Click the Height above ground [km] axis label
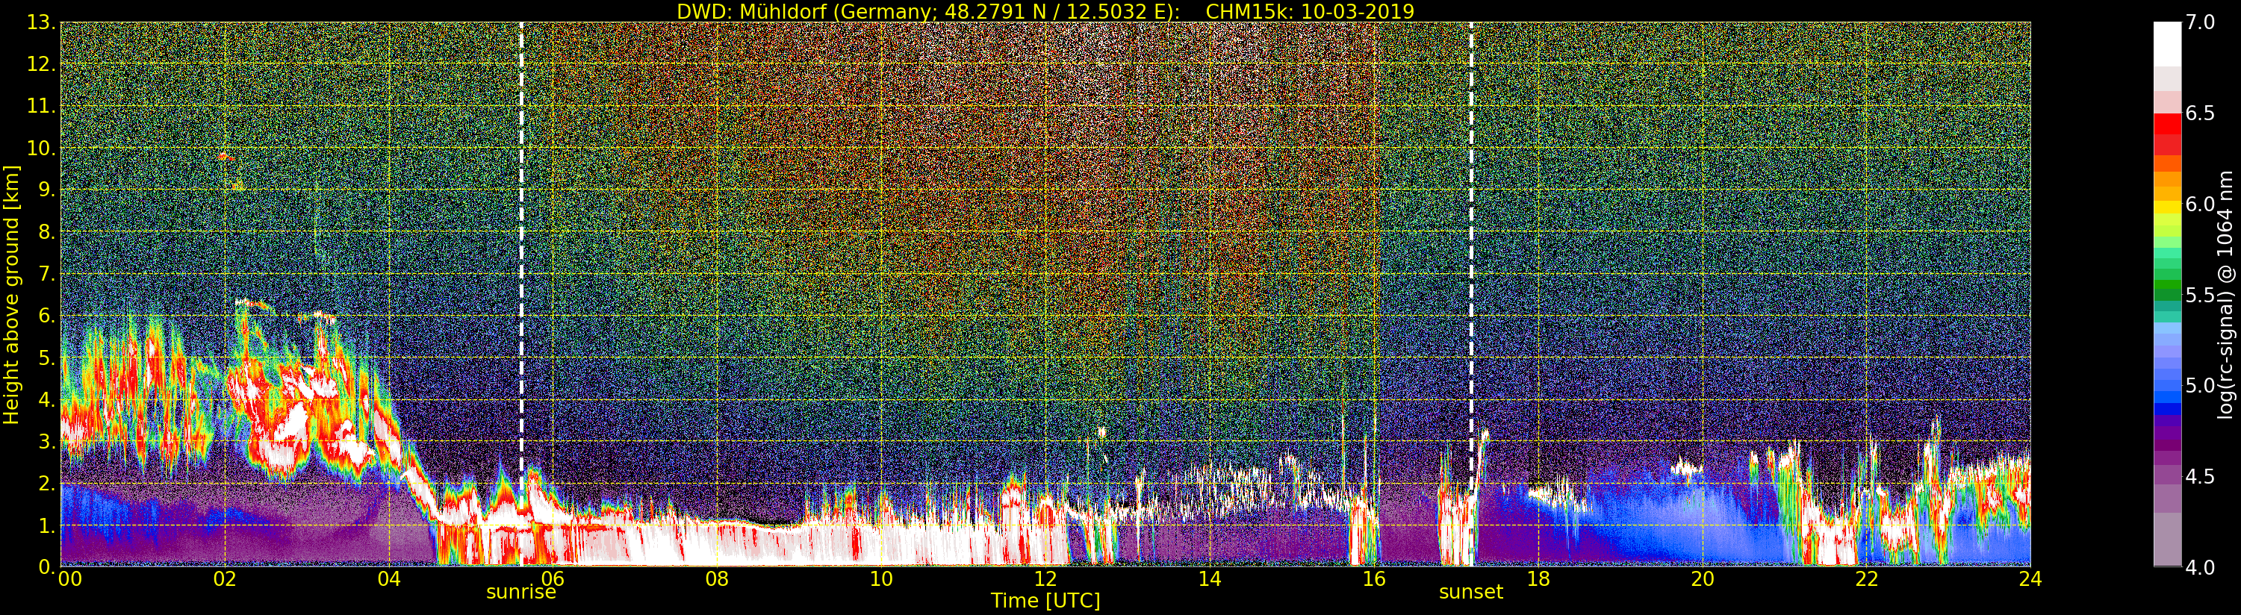The height and width of the screenshot is (615, 2241). click(11, 294)
